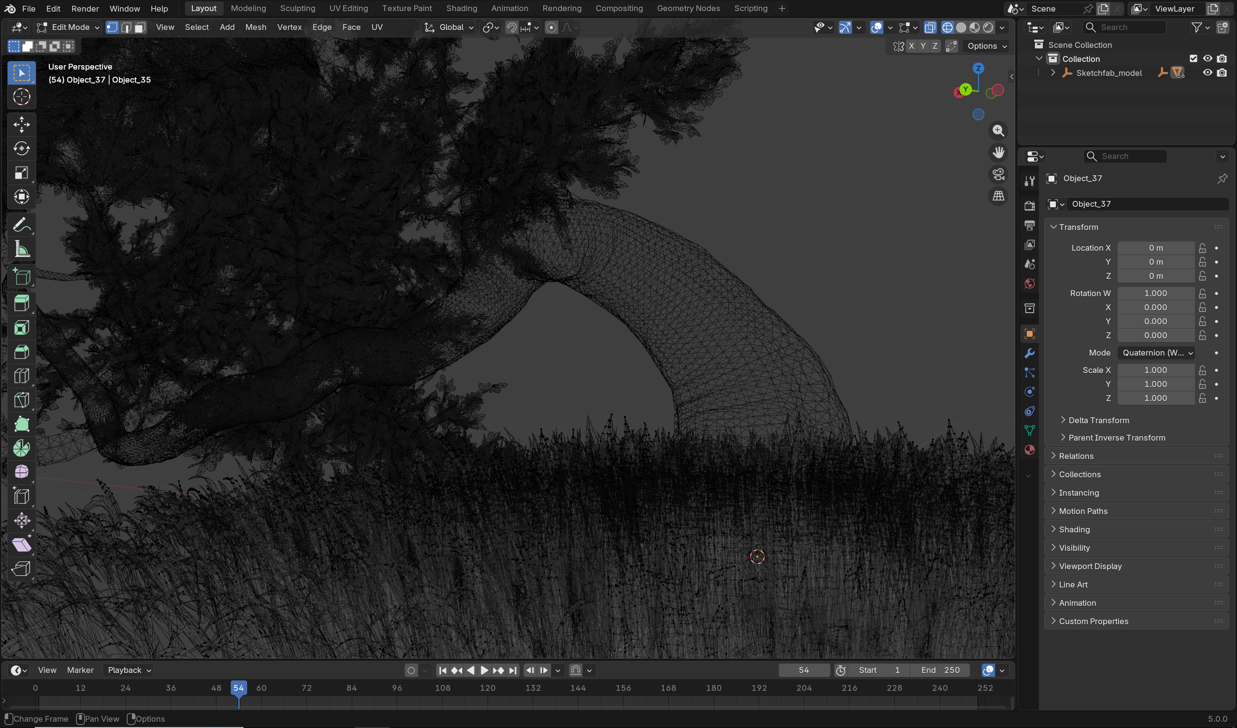Play the animation forward
The image size is (1237, 728).
click(x=484, y=670)
